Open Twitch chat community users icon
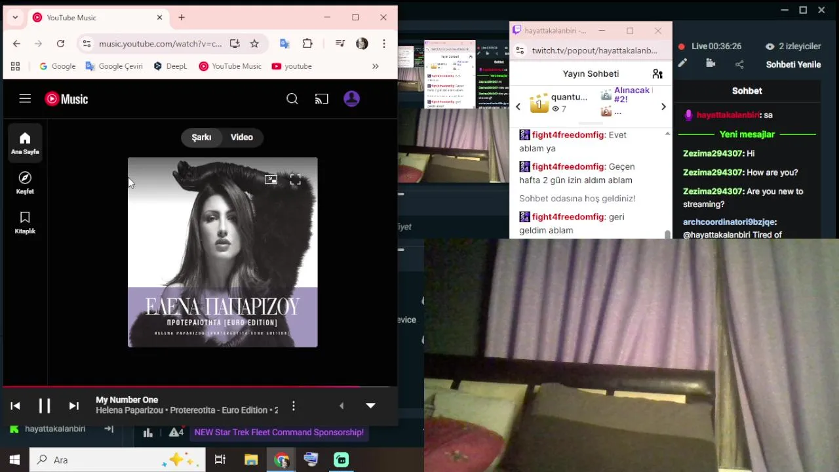Screen dimensions: 839x472 (657, 74)
